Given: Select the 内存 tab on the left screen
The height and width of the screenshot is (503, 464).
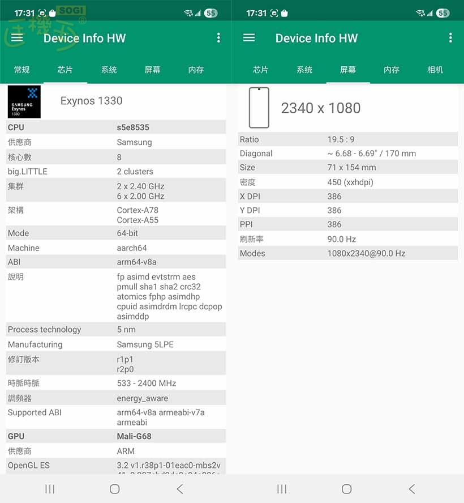Looking at the screenshot, I should 196,70.
